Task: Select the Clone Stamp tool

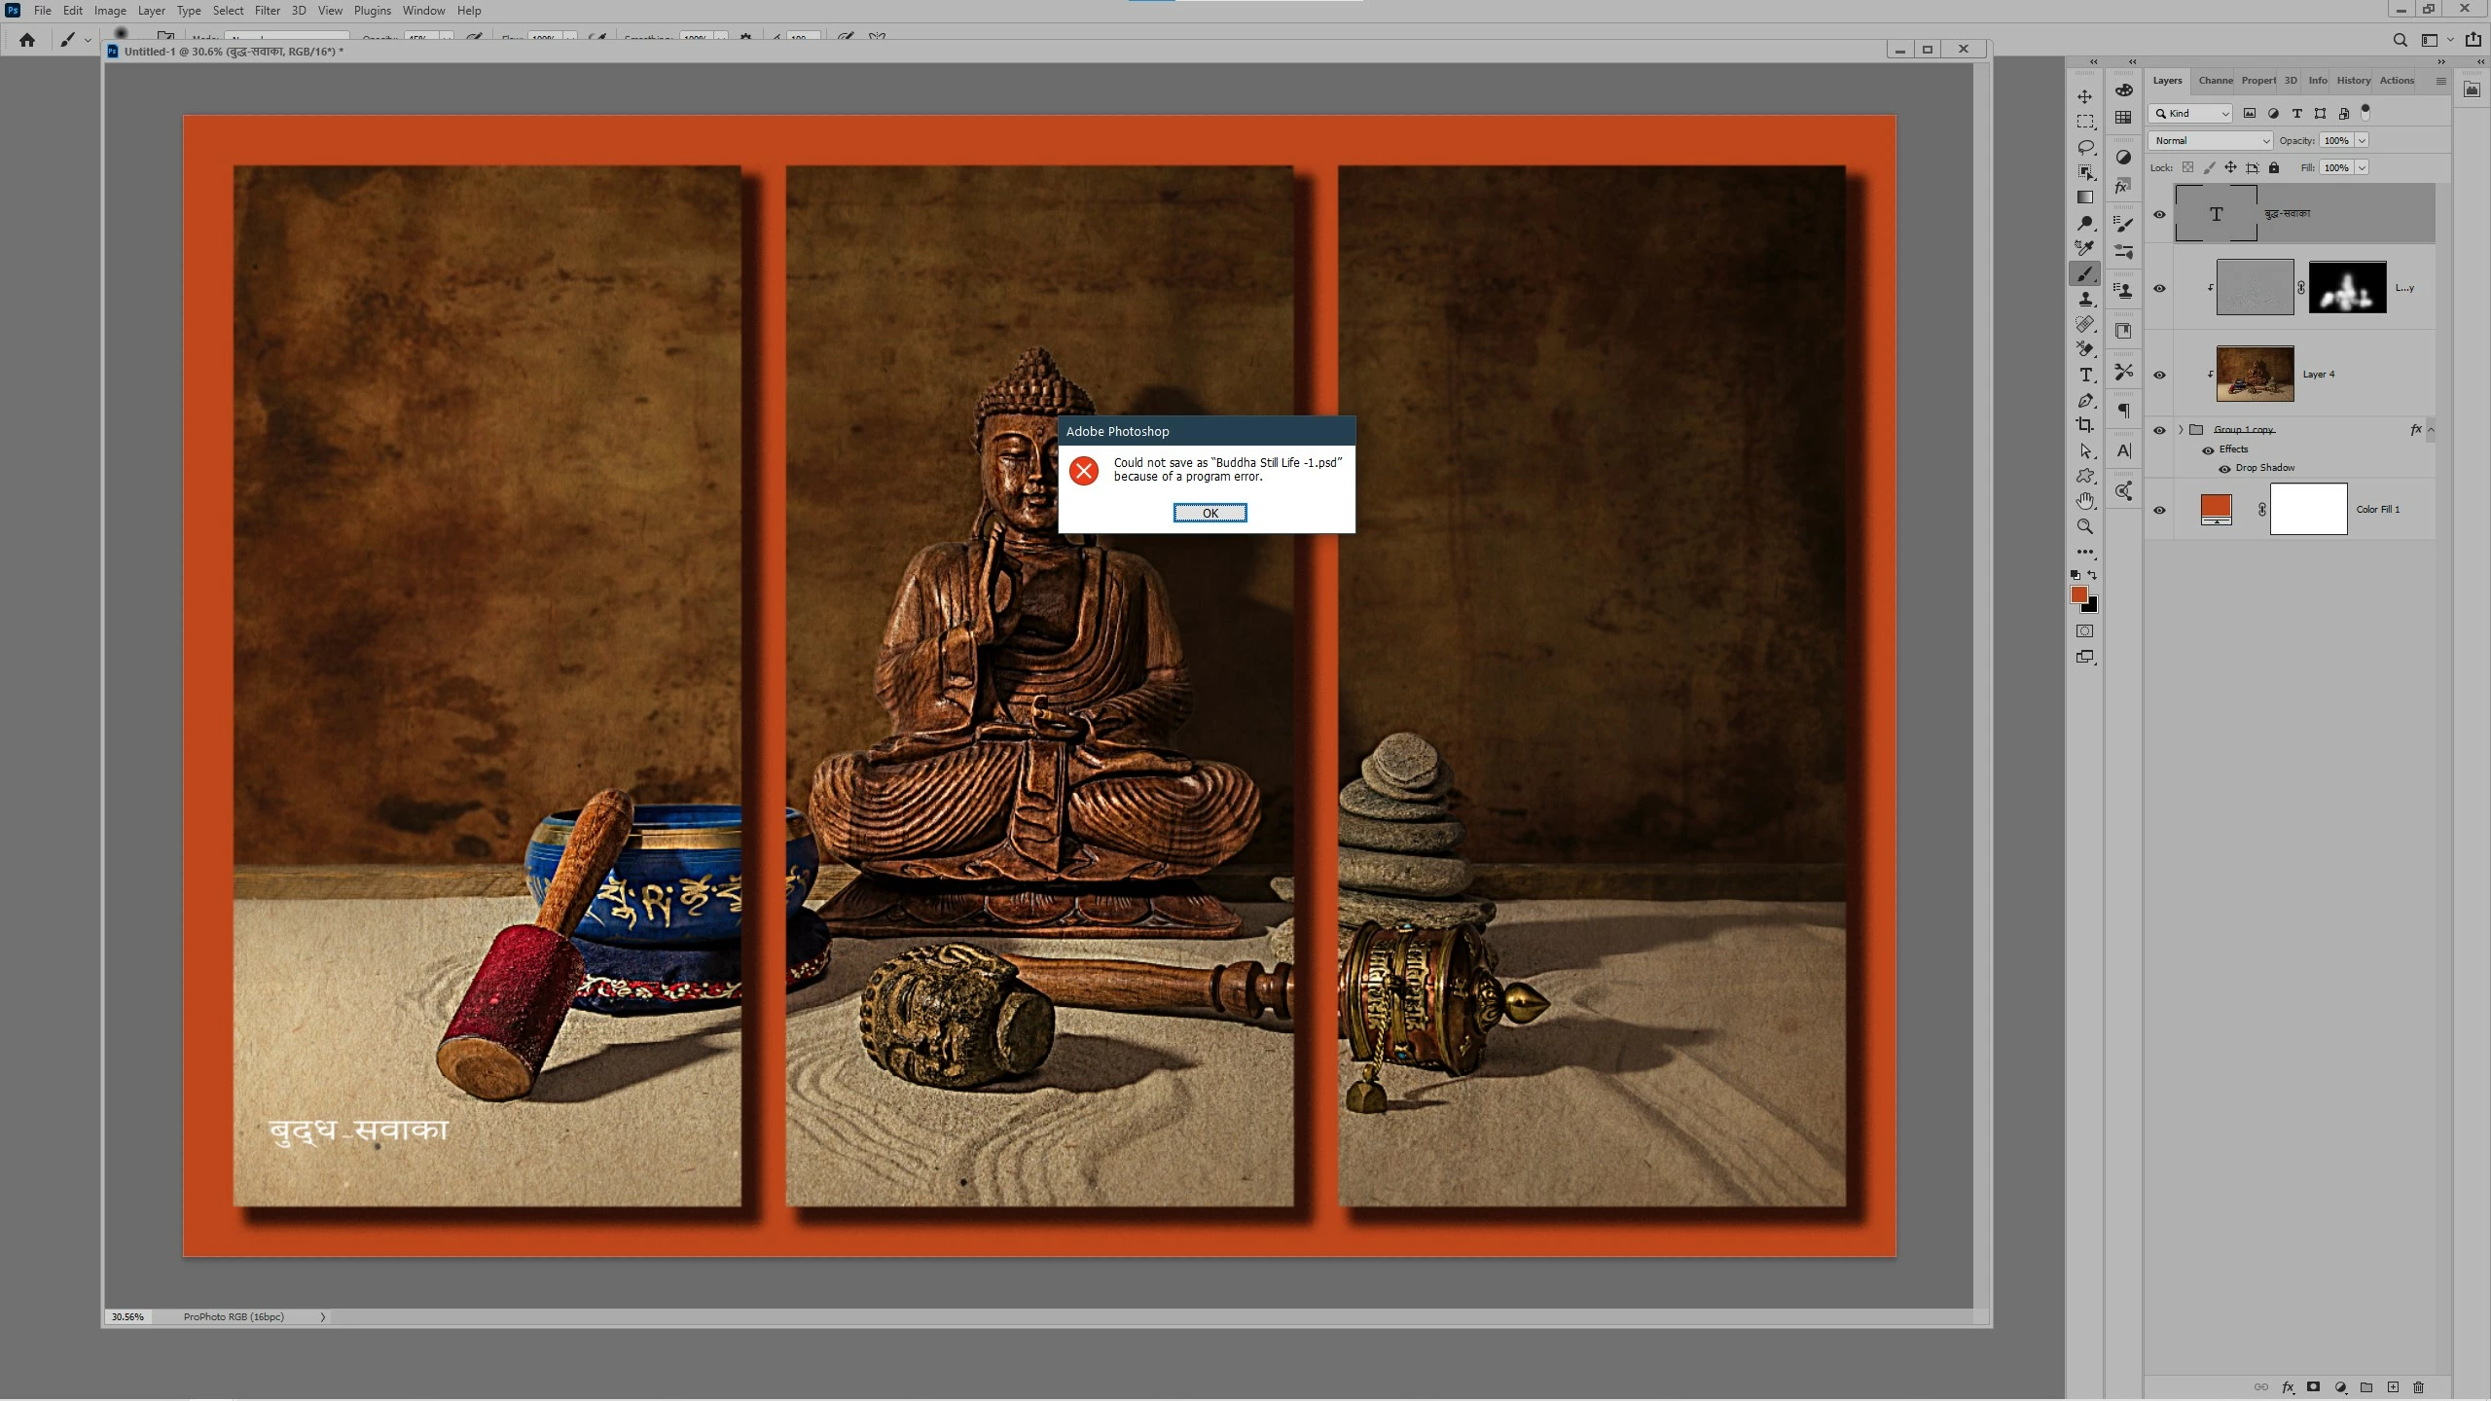Action: pyautogui.click(x=2084, y=299)
